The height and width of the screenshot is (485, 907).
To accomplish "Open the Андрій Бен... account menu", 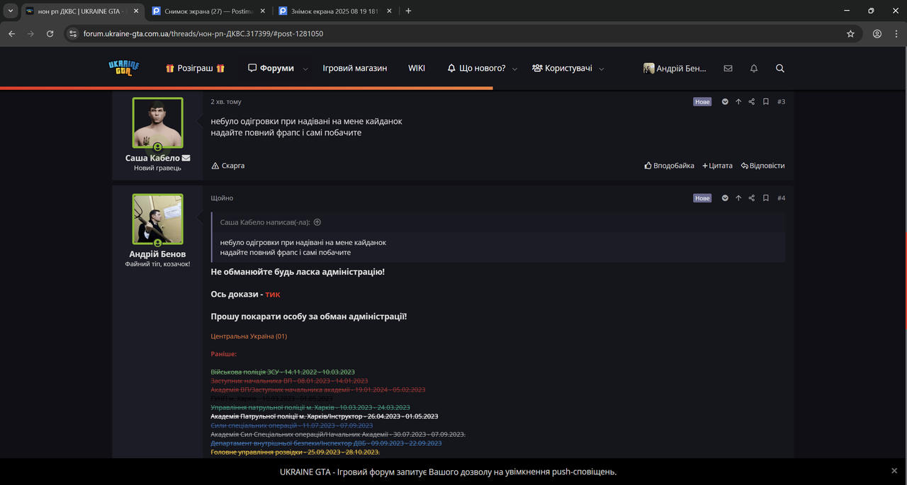I will click(x=675, y=68).
